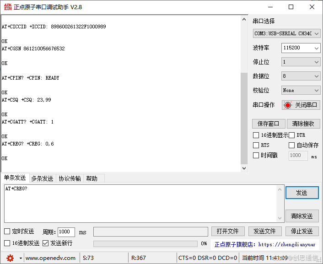The image size is (323, 264).
Task: Maximize the serial assistant window
Action: [291, 7]
